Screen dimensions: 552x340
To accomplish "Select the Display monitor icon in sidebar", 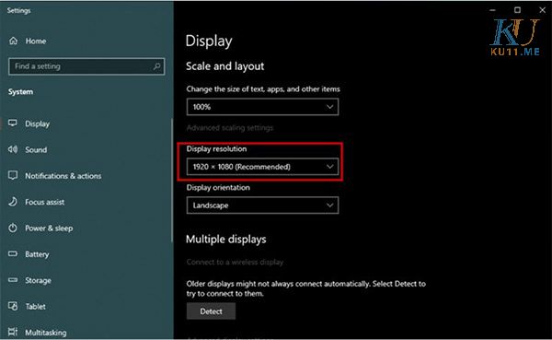I will pos(13,123).
